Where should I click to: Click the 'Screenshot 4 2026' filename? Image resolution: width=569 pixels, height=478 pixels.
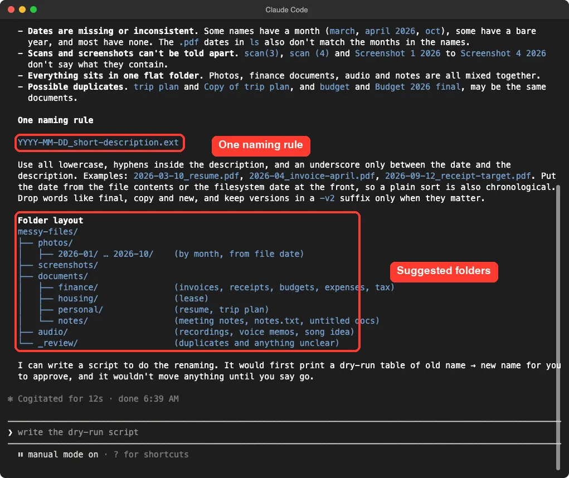[503, 53]
